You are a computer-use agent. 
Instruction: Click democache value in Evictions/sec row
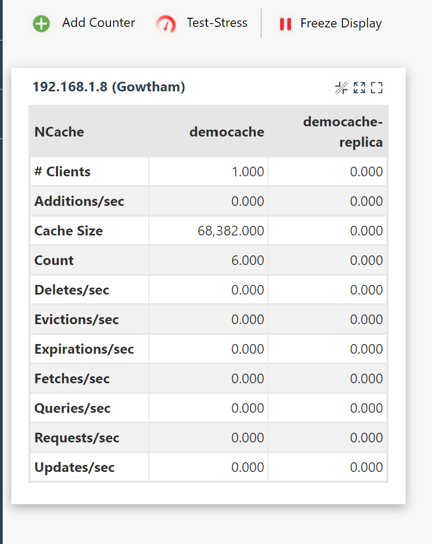(x=248, y=319)
